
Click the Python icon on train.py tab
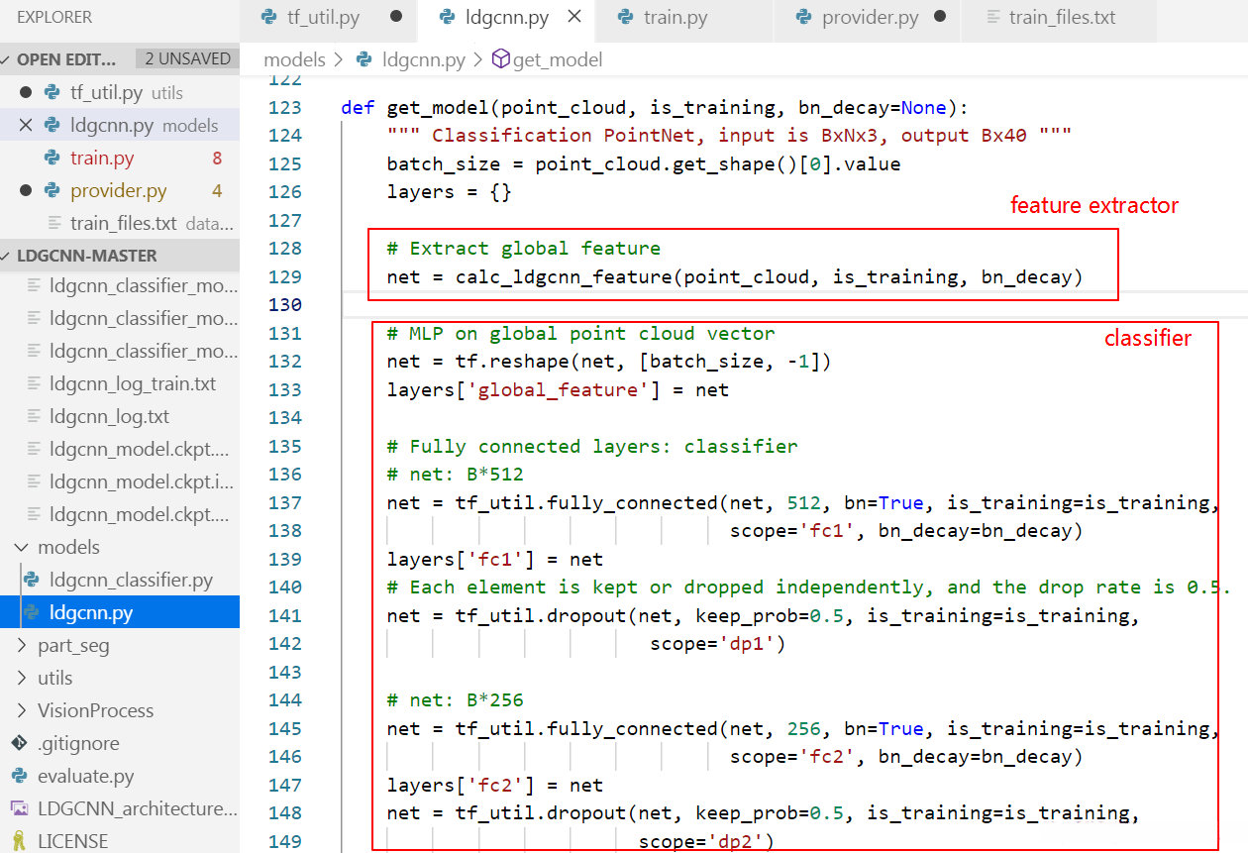click(625, 17)
